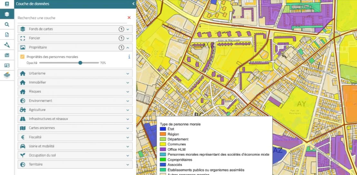The width and height of the screenshot is (357, 175).
Task: Click Propriétaire active count badge
Action: point(121,47)
